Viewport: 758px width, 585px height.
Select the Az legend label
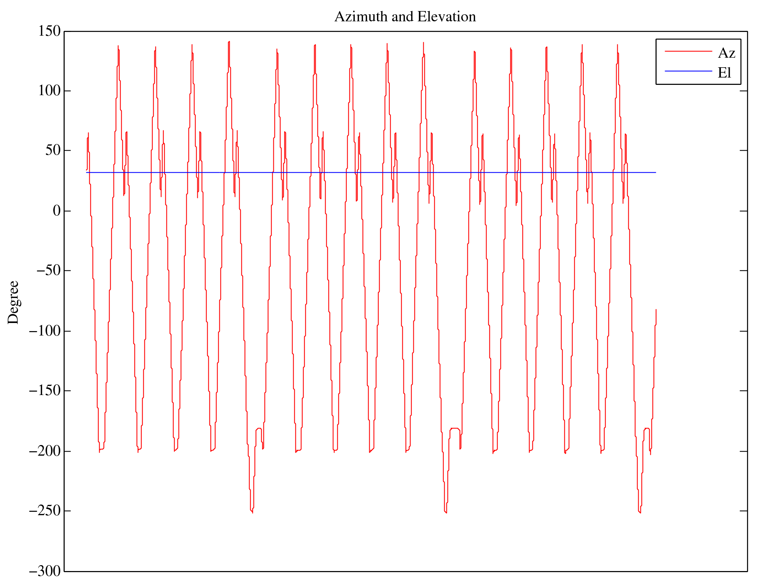click(x=726, y=53)
